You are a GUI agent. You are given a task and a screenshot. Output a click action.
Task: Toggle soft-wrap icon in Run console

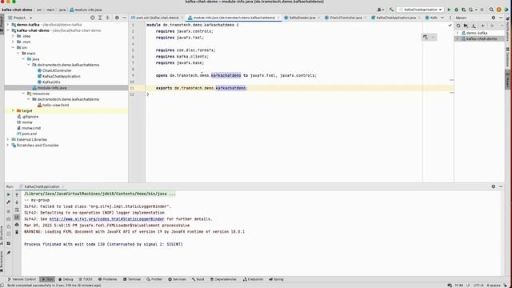point(17,210)
